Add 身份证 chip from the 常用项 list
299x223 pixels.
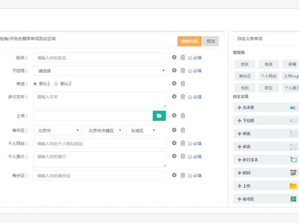point(245,76)
